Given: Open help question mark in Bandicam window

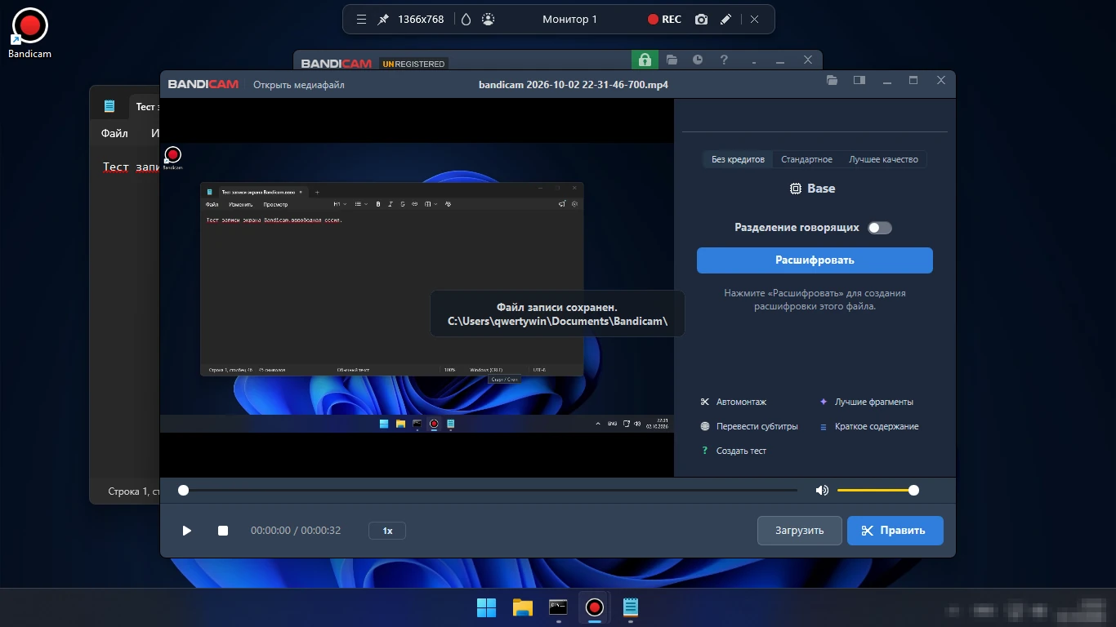Looking at the screenshot, I should (x=724, y=60).
